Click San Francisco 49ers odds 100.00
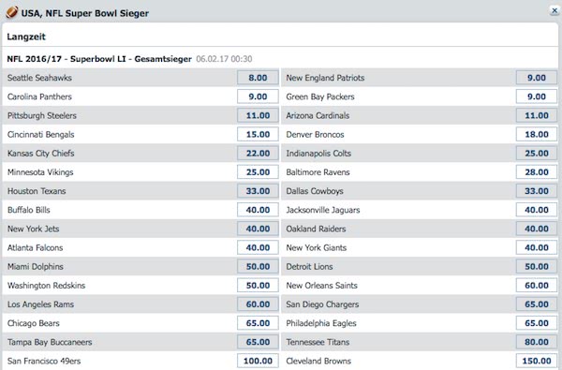This screenshot has height=370, width=562. click(258, 361)
